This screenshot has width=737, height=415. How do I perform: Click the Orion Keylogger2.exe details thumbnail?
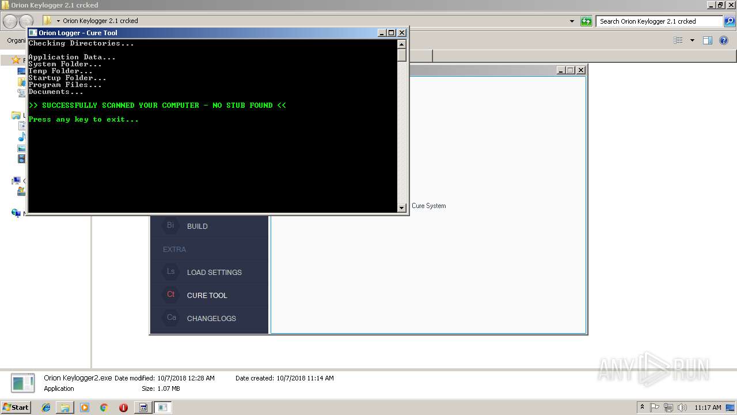[23, 383]
